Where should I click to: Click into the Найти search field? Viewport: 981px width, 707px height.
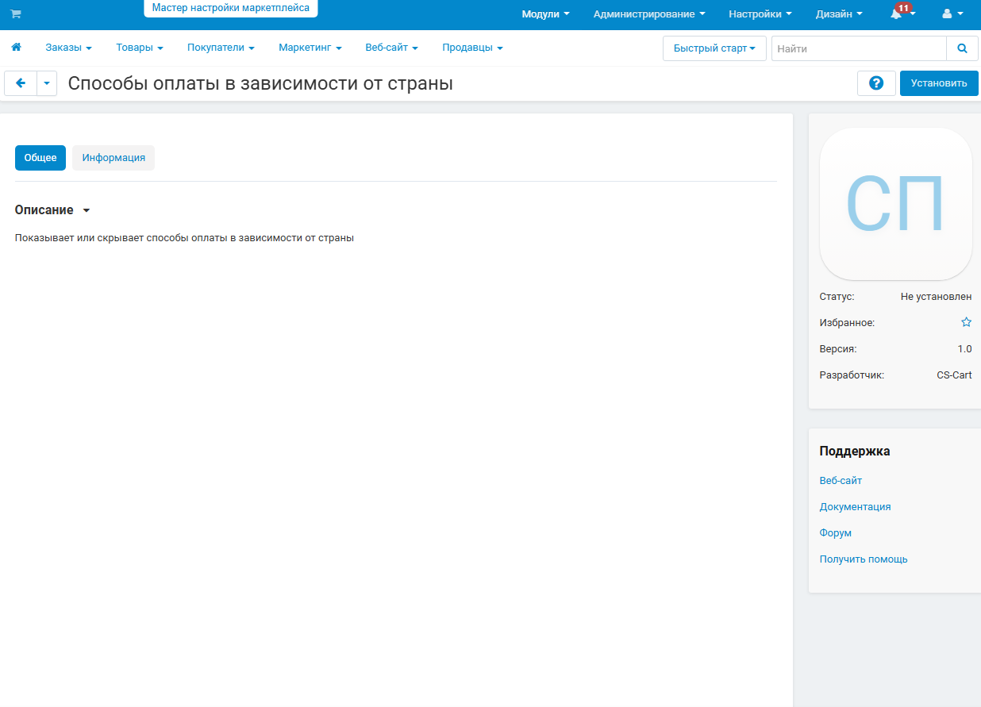click(858, 48)
